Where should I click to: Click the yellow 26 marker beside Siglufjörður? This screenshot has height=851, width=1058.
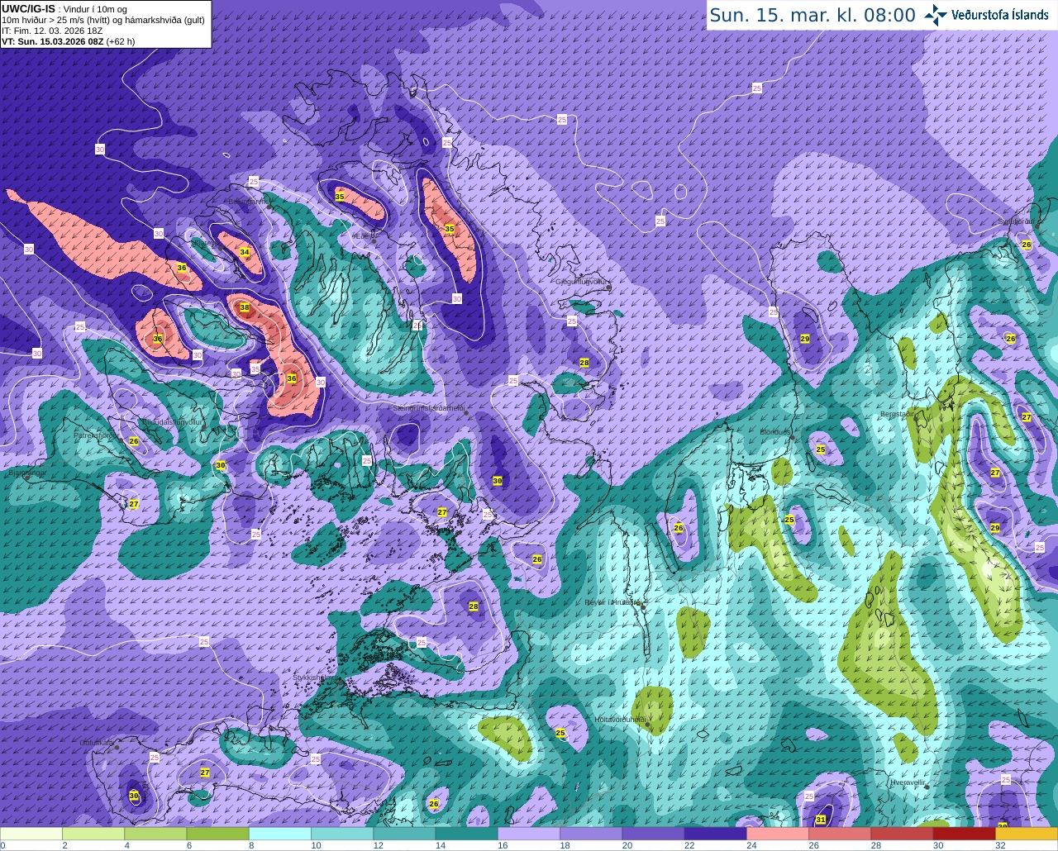1027,244
